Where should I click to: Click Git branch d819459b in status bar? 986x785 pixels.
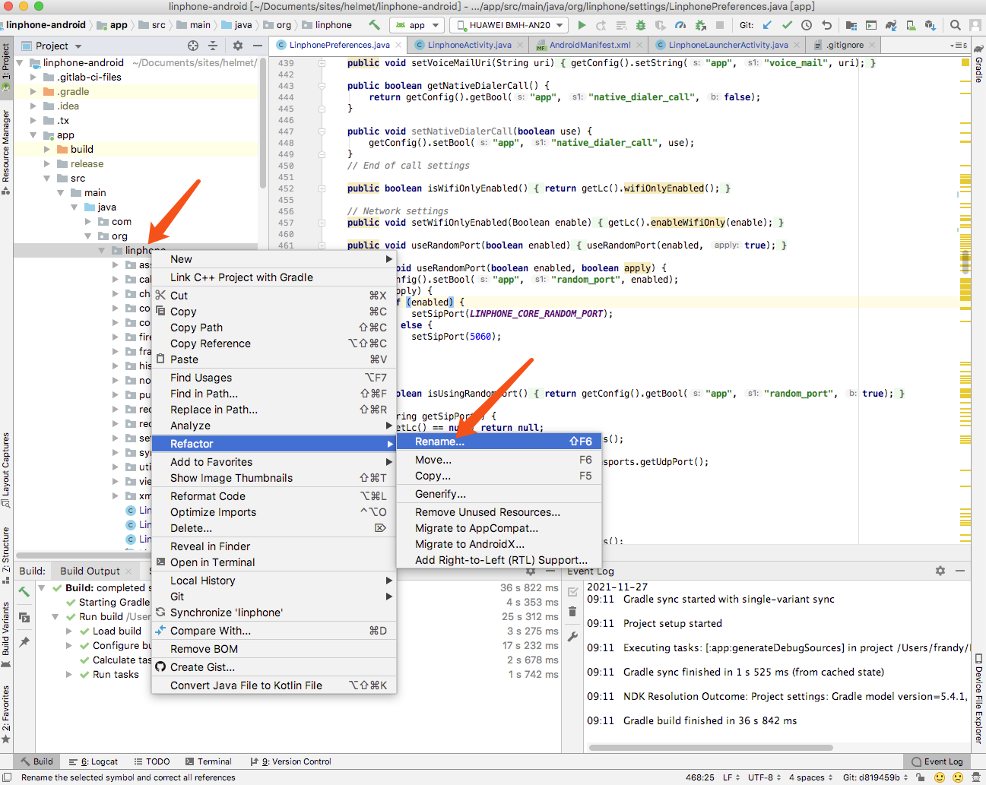click(877, 777)
